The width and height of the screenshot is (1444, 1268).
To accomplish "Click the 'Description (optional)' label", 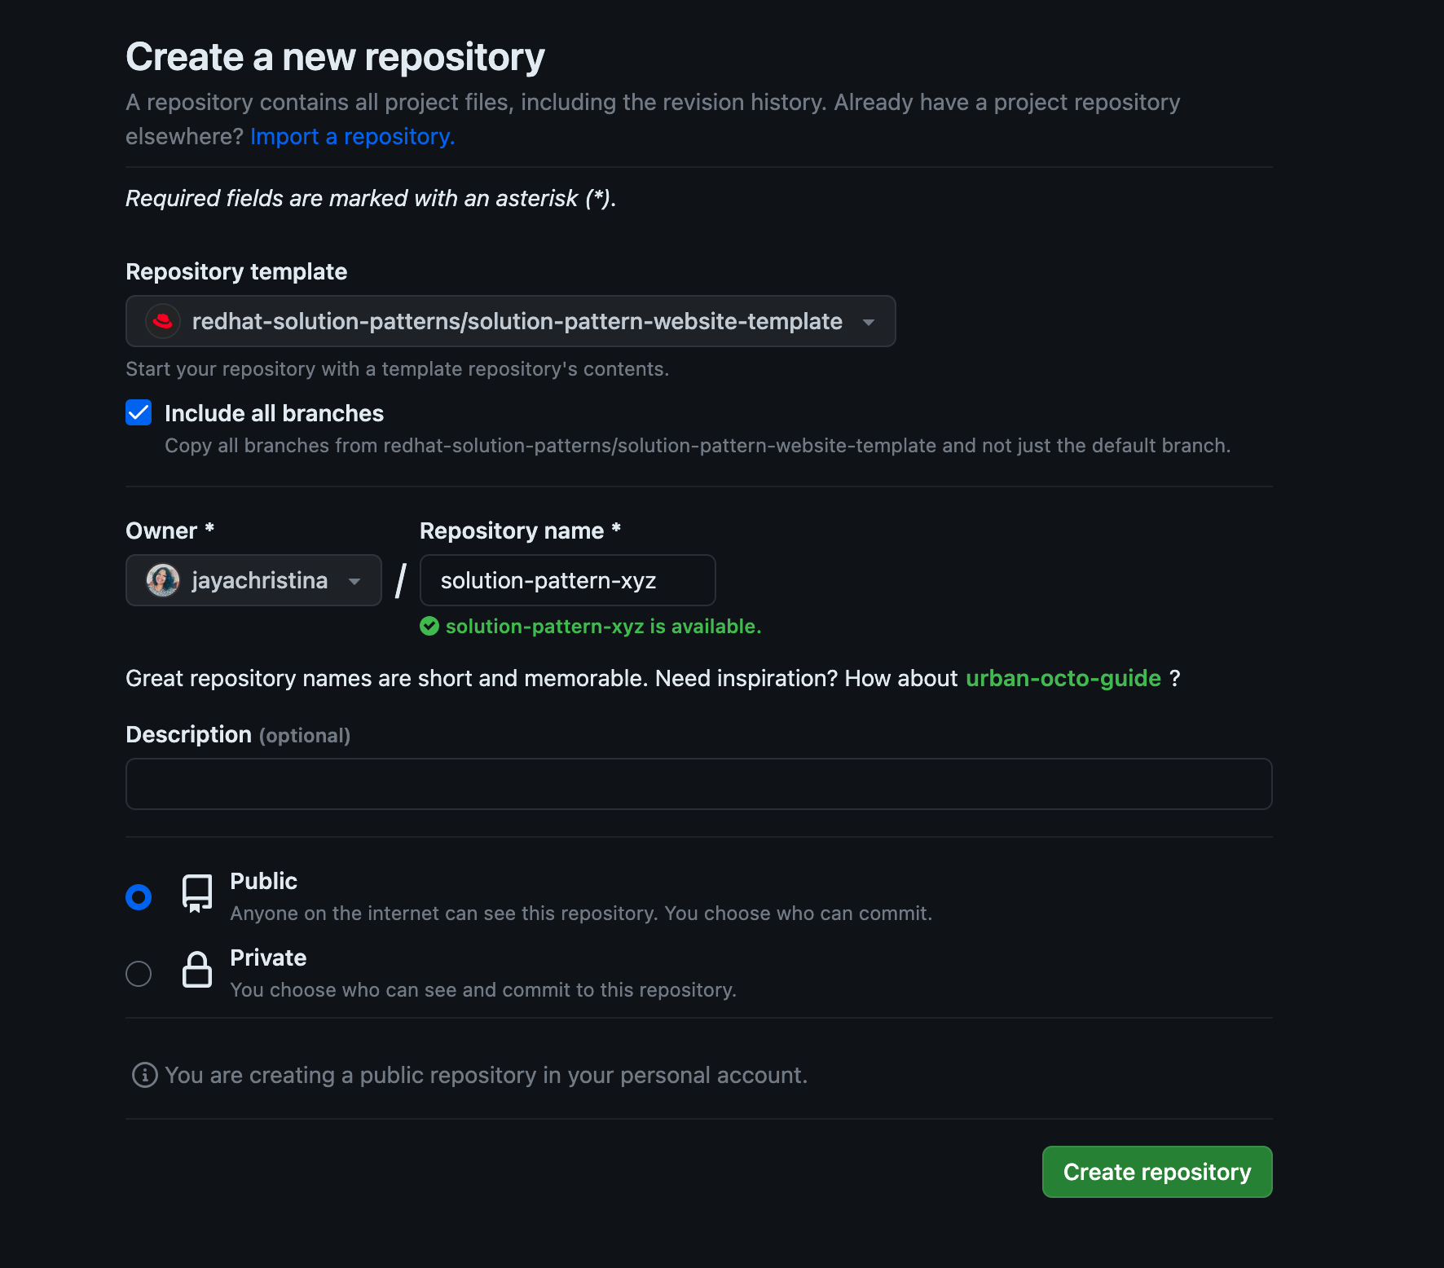I will [238, 735].
